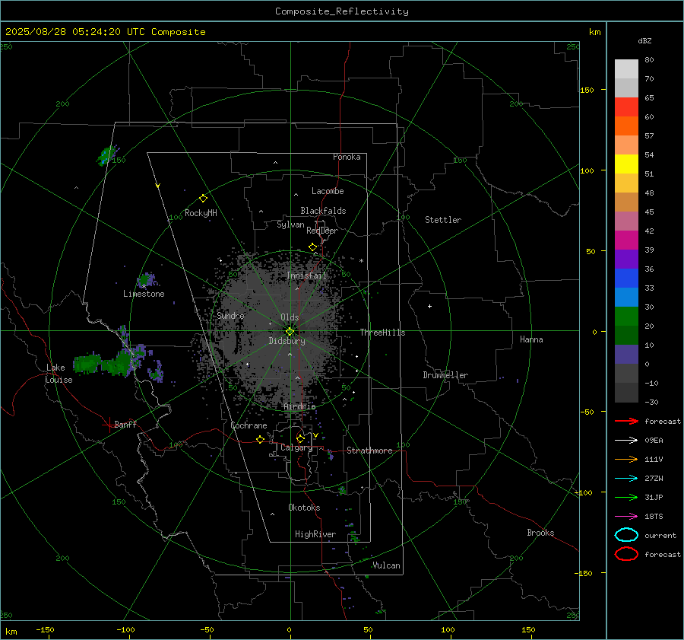
Task: Click the Lacombe label
Action: pos(328,191)
